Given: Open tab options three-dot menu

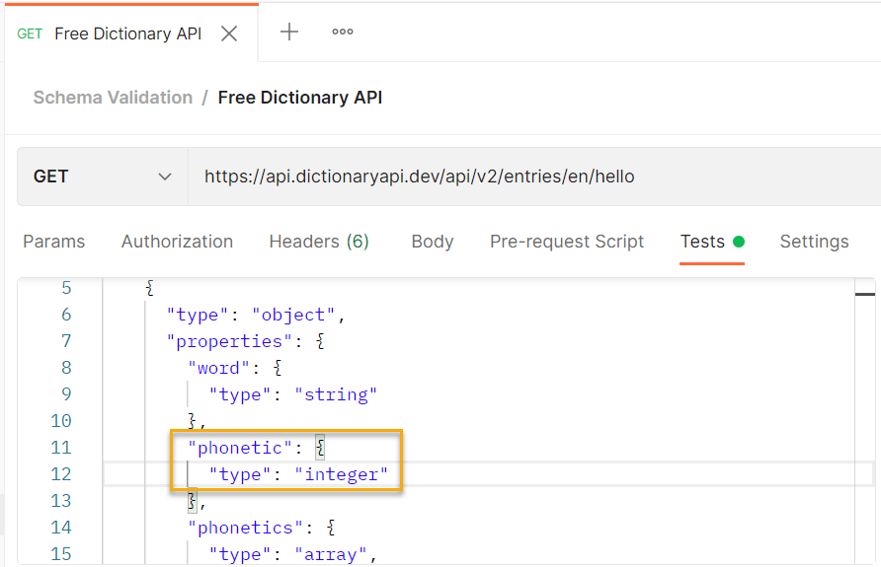Looking at the screenshot, I should (342, 32).
